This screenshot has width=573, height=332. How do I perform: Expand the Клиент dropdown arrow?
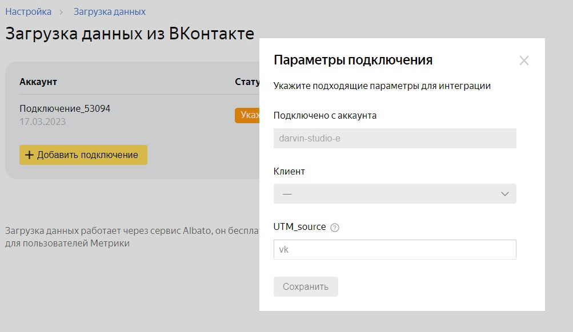coord(505,194)
